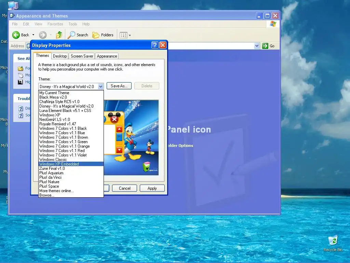Select Windows 7 Colors v1.1 Orange
Screen dimensions: 350x263
point(71,146)
